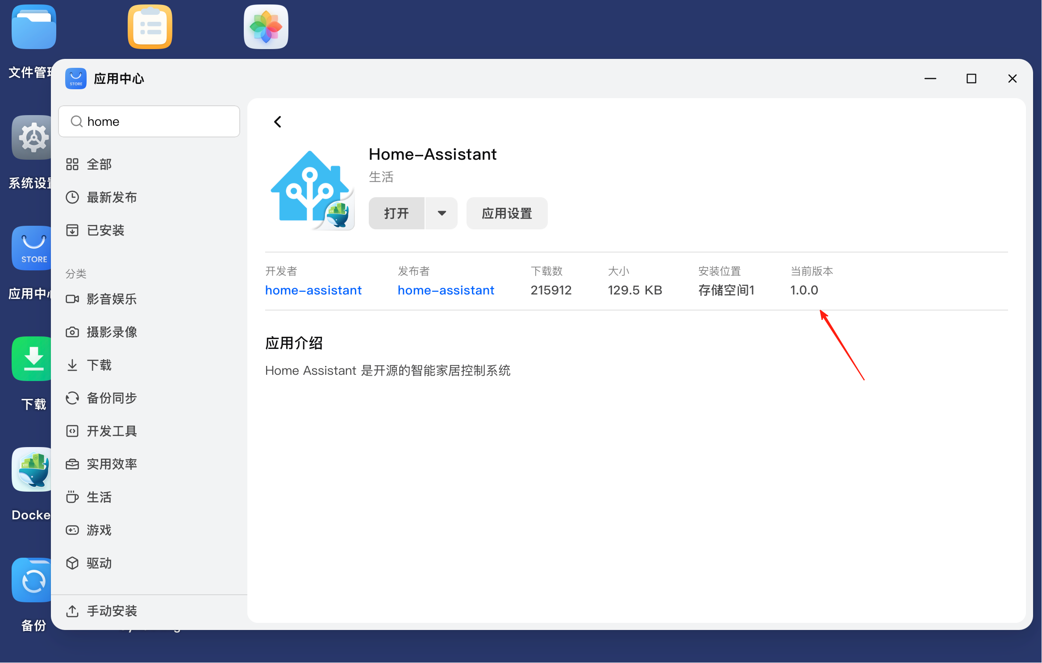Follow the developer home-assistant link

point(313,290)
